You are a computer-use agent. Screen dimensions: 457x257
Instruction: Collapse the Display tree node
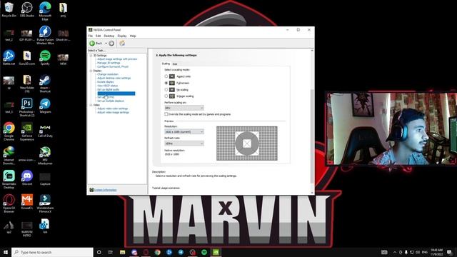(x=91, y=71)
